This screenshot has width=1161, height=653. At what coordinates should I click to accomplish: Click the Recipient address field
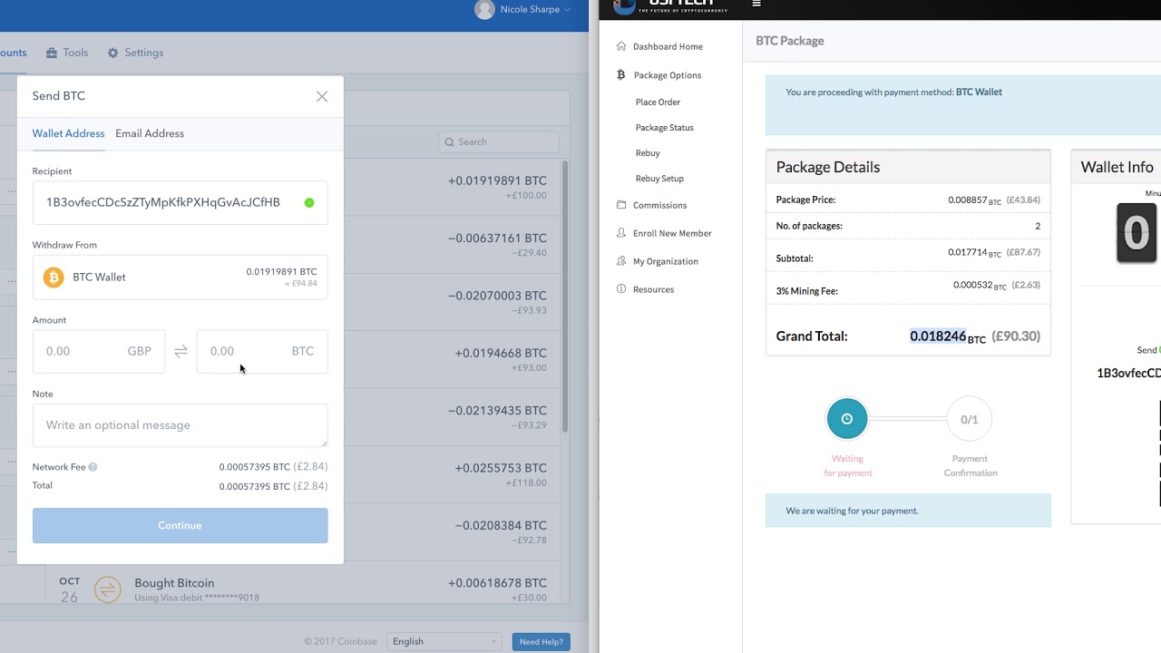coord(180,203)
